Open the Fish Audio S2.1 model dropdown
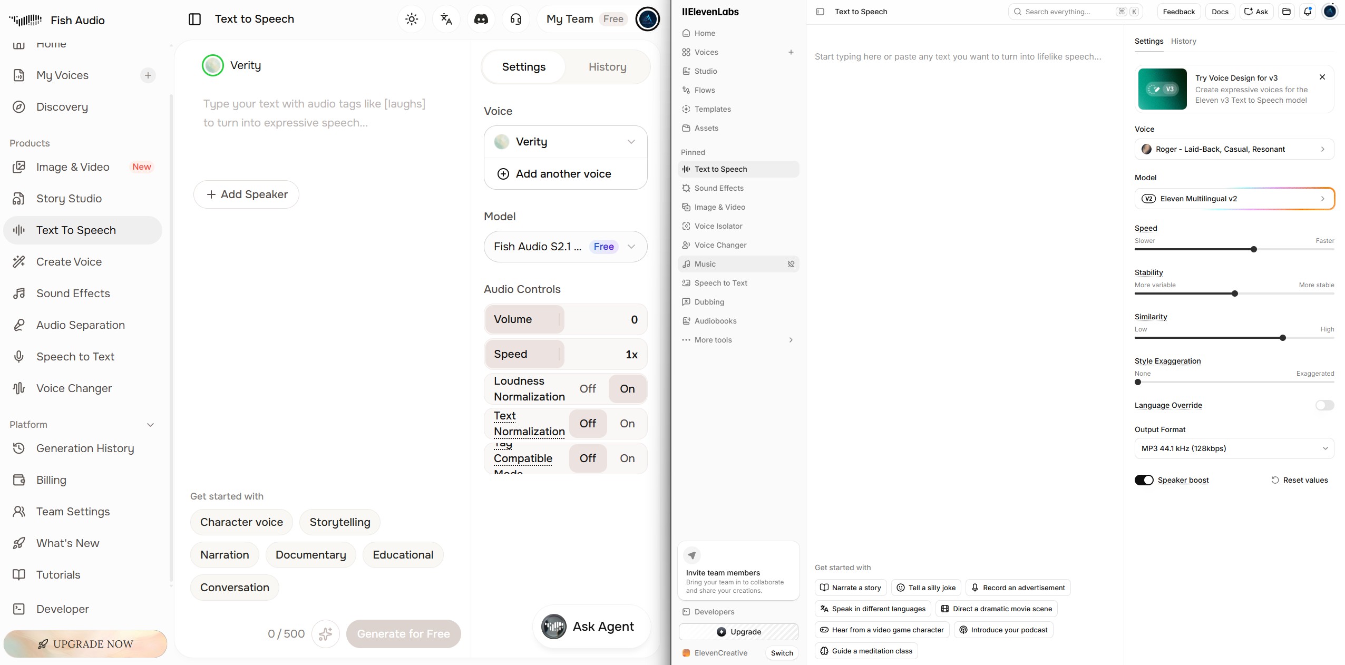 click(566, 247)
